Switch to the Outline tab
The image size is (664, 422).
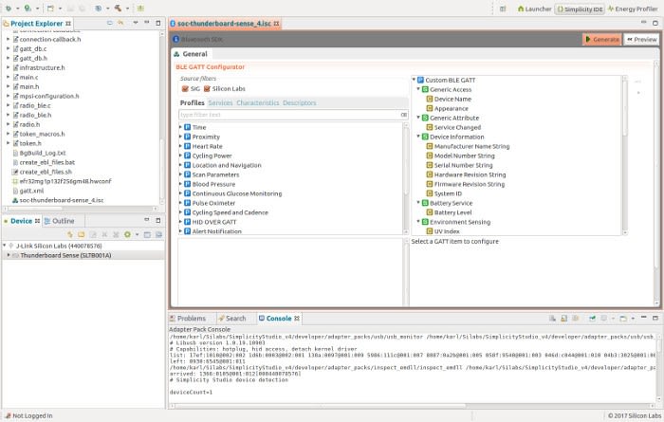point(60,221)
